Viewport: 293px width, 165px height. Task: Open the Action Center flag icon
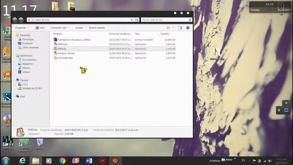[x=254, y=161]
